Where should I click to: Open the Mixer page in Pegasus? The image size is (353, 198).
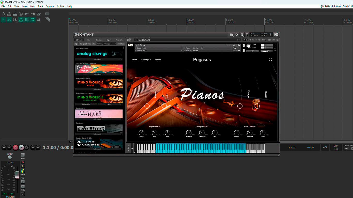pyautogui.click(x=158, y=60)
